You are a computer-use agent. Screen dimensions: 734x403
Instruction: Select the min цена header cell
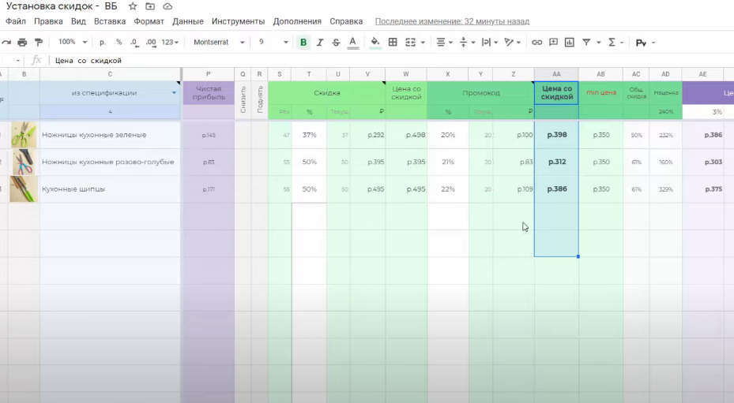601,92
